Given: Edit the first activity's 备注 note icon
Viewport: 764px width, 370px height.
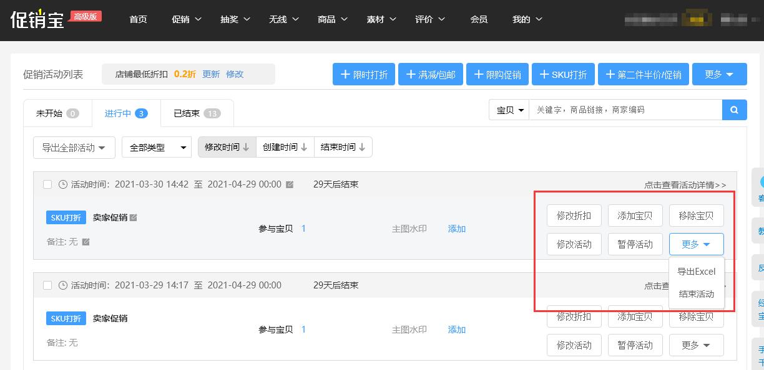Looking at the screenshot, I should pyautogui.click(x=86, y=242).
